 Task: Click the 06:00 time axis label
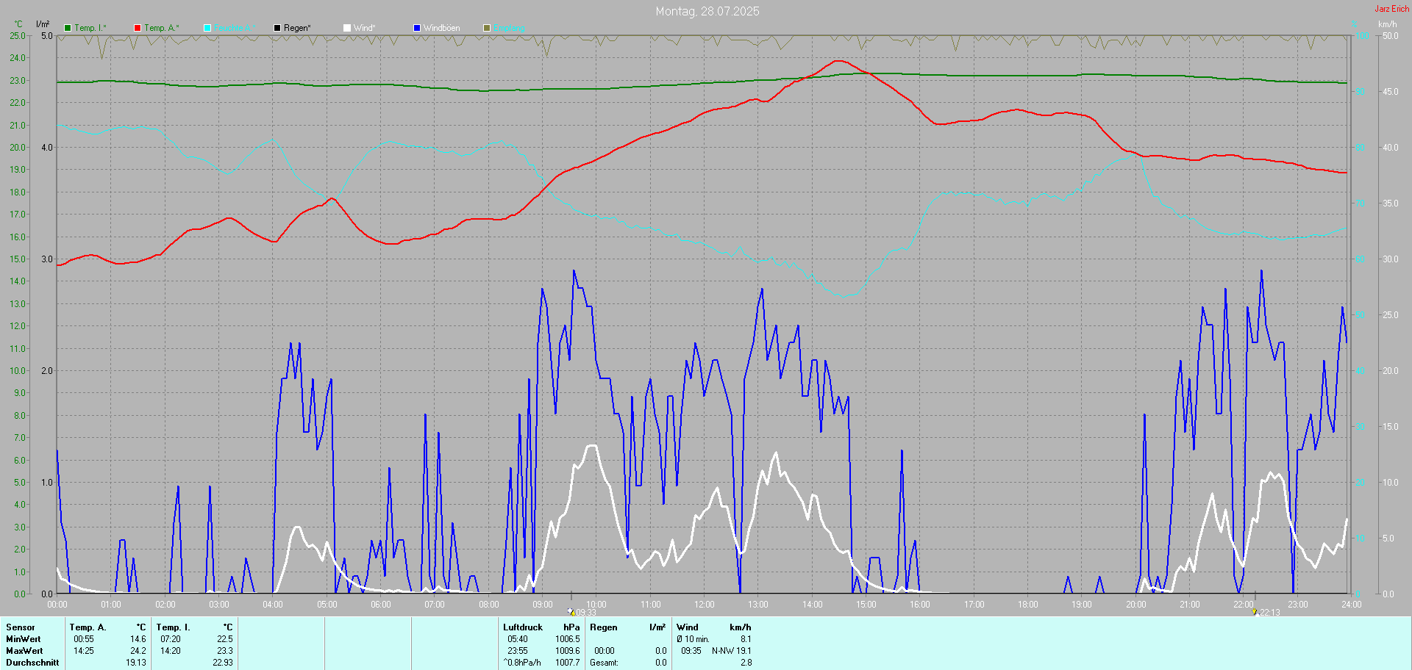point(381,605)
